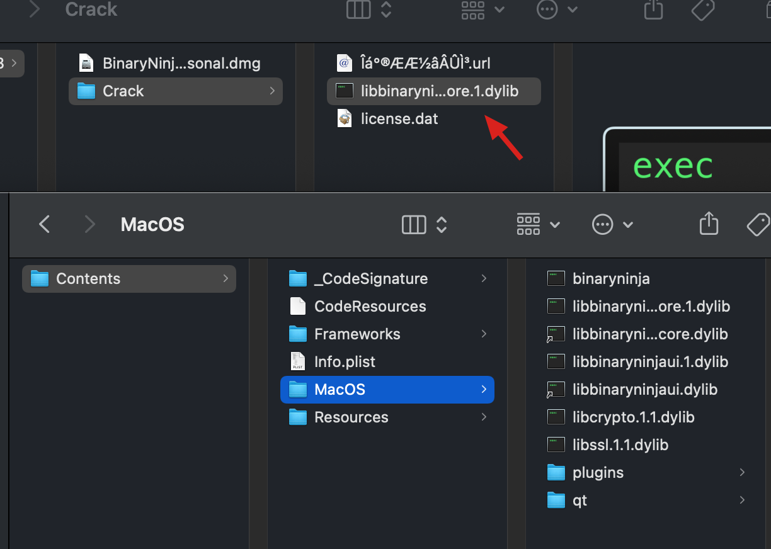Expand _CodeSignature folder chevron

pos(484,278)
